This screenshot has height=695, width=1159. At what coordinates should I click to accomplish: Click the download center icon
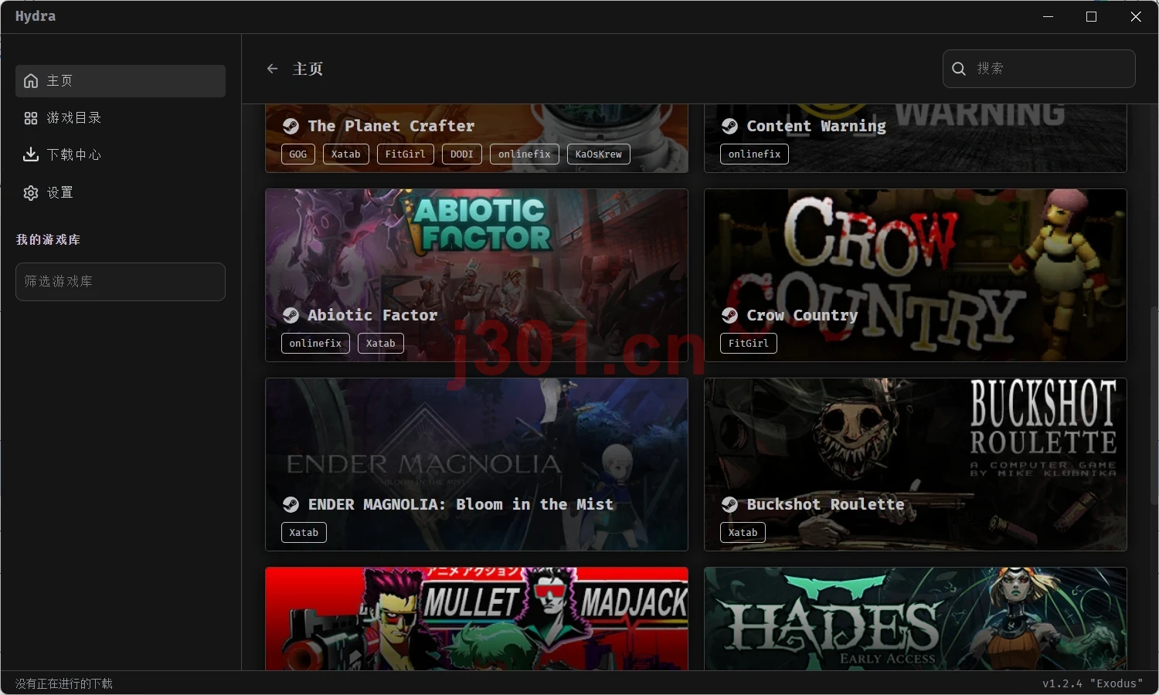coord(31,155)
